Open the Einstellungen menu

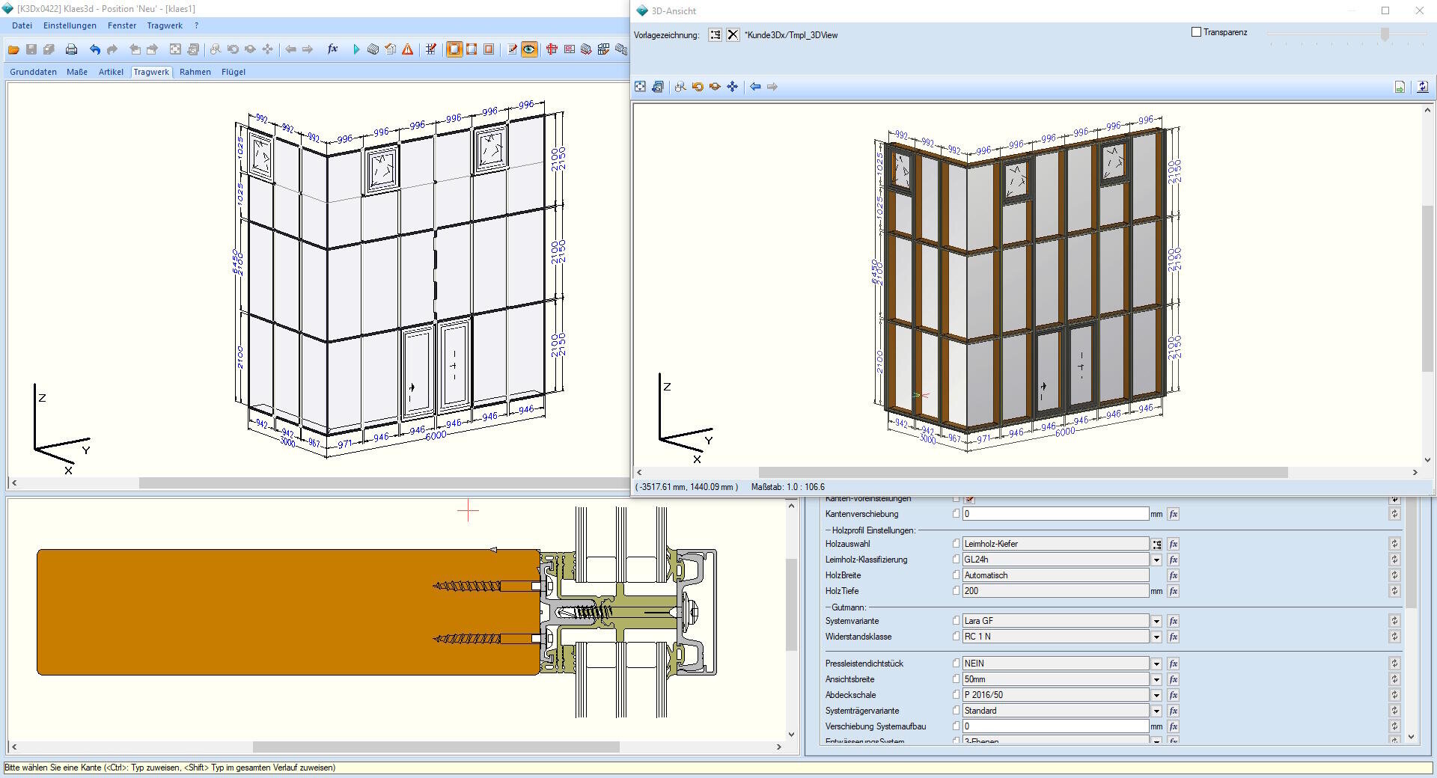click(x=70, y=25)
